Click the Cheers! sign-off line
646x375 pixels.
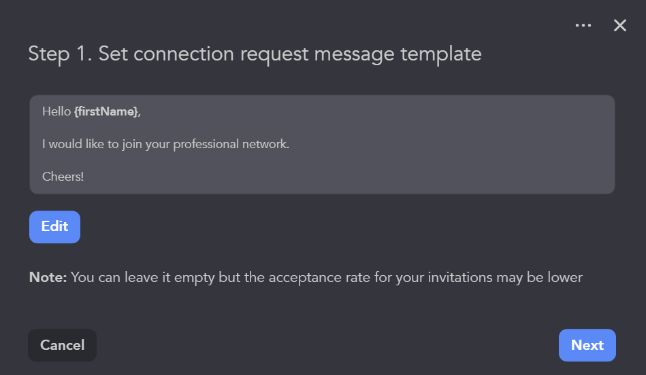[63, 177]
